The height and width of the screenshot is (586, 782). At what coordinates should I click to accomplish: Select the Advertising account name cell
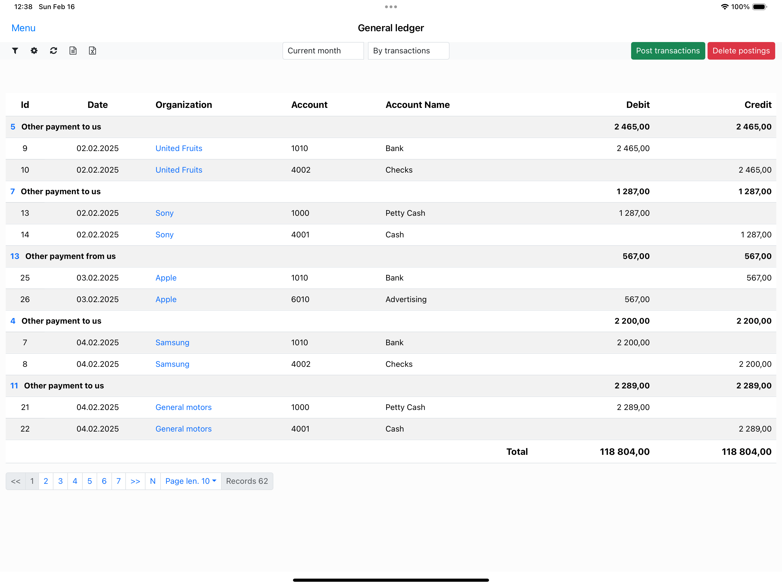406,299
